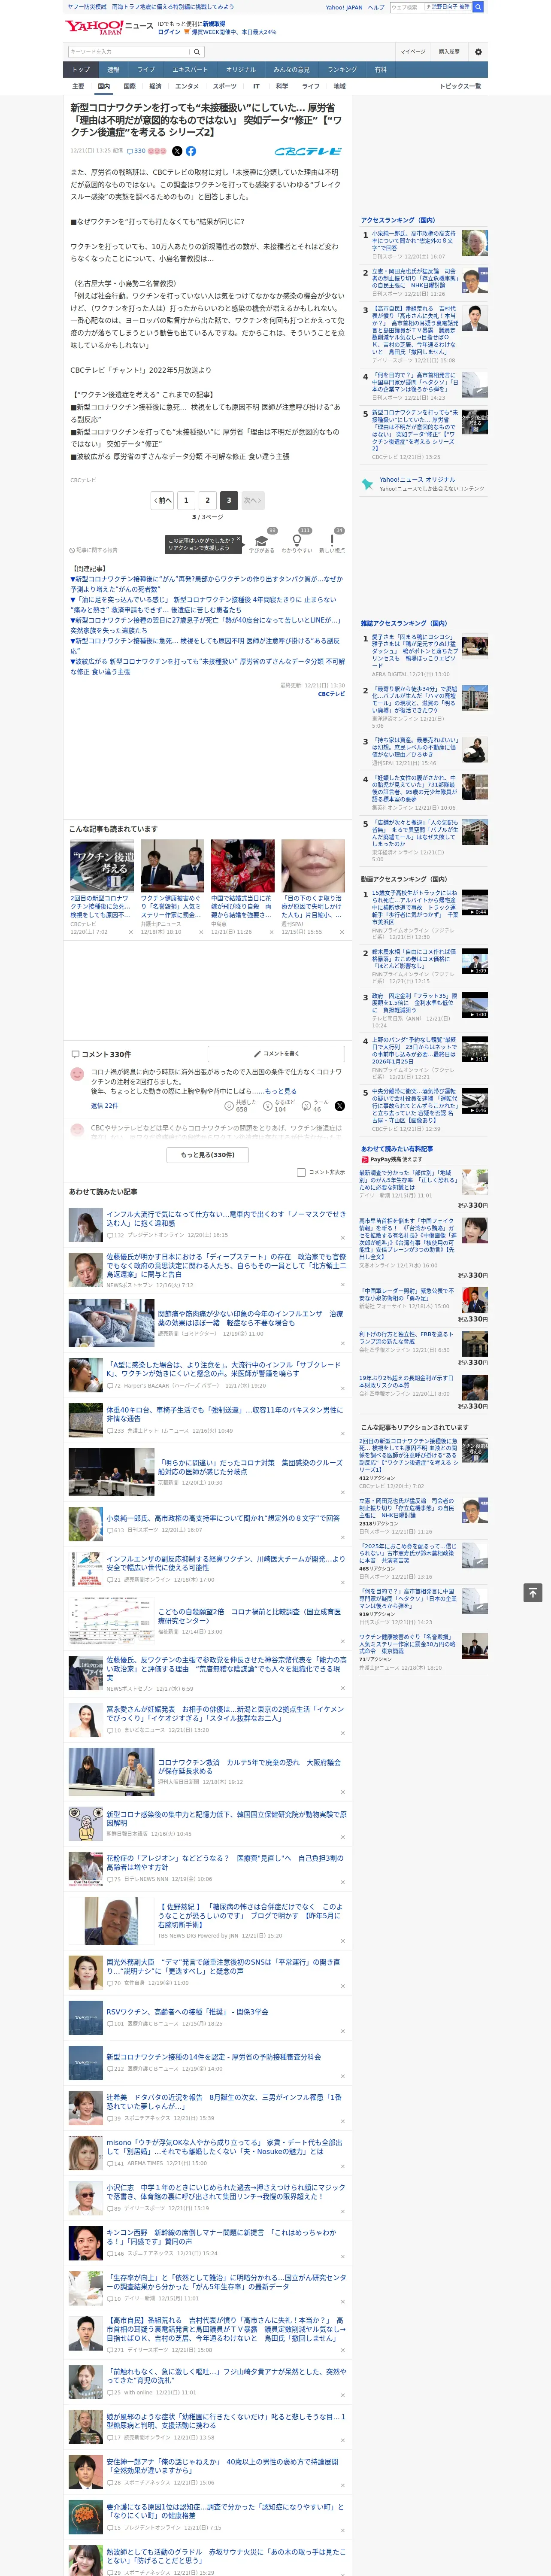This screenshot has height=2576, width=551.
Task: Open 購入履歴
Action: pyautogui.click(x=449, y=51)
